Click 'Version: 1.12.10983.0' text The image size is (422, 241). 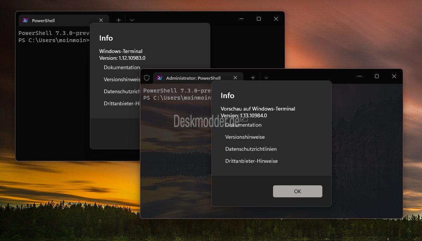point(122,58)
